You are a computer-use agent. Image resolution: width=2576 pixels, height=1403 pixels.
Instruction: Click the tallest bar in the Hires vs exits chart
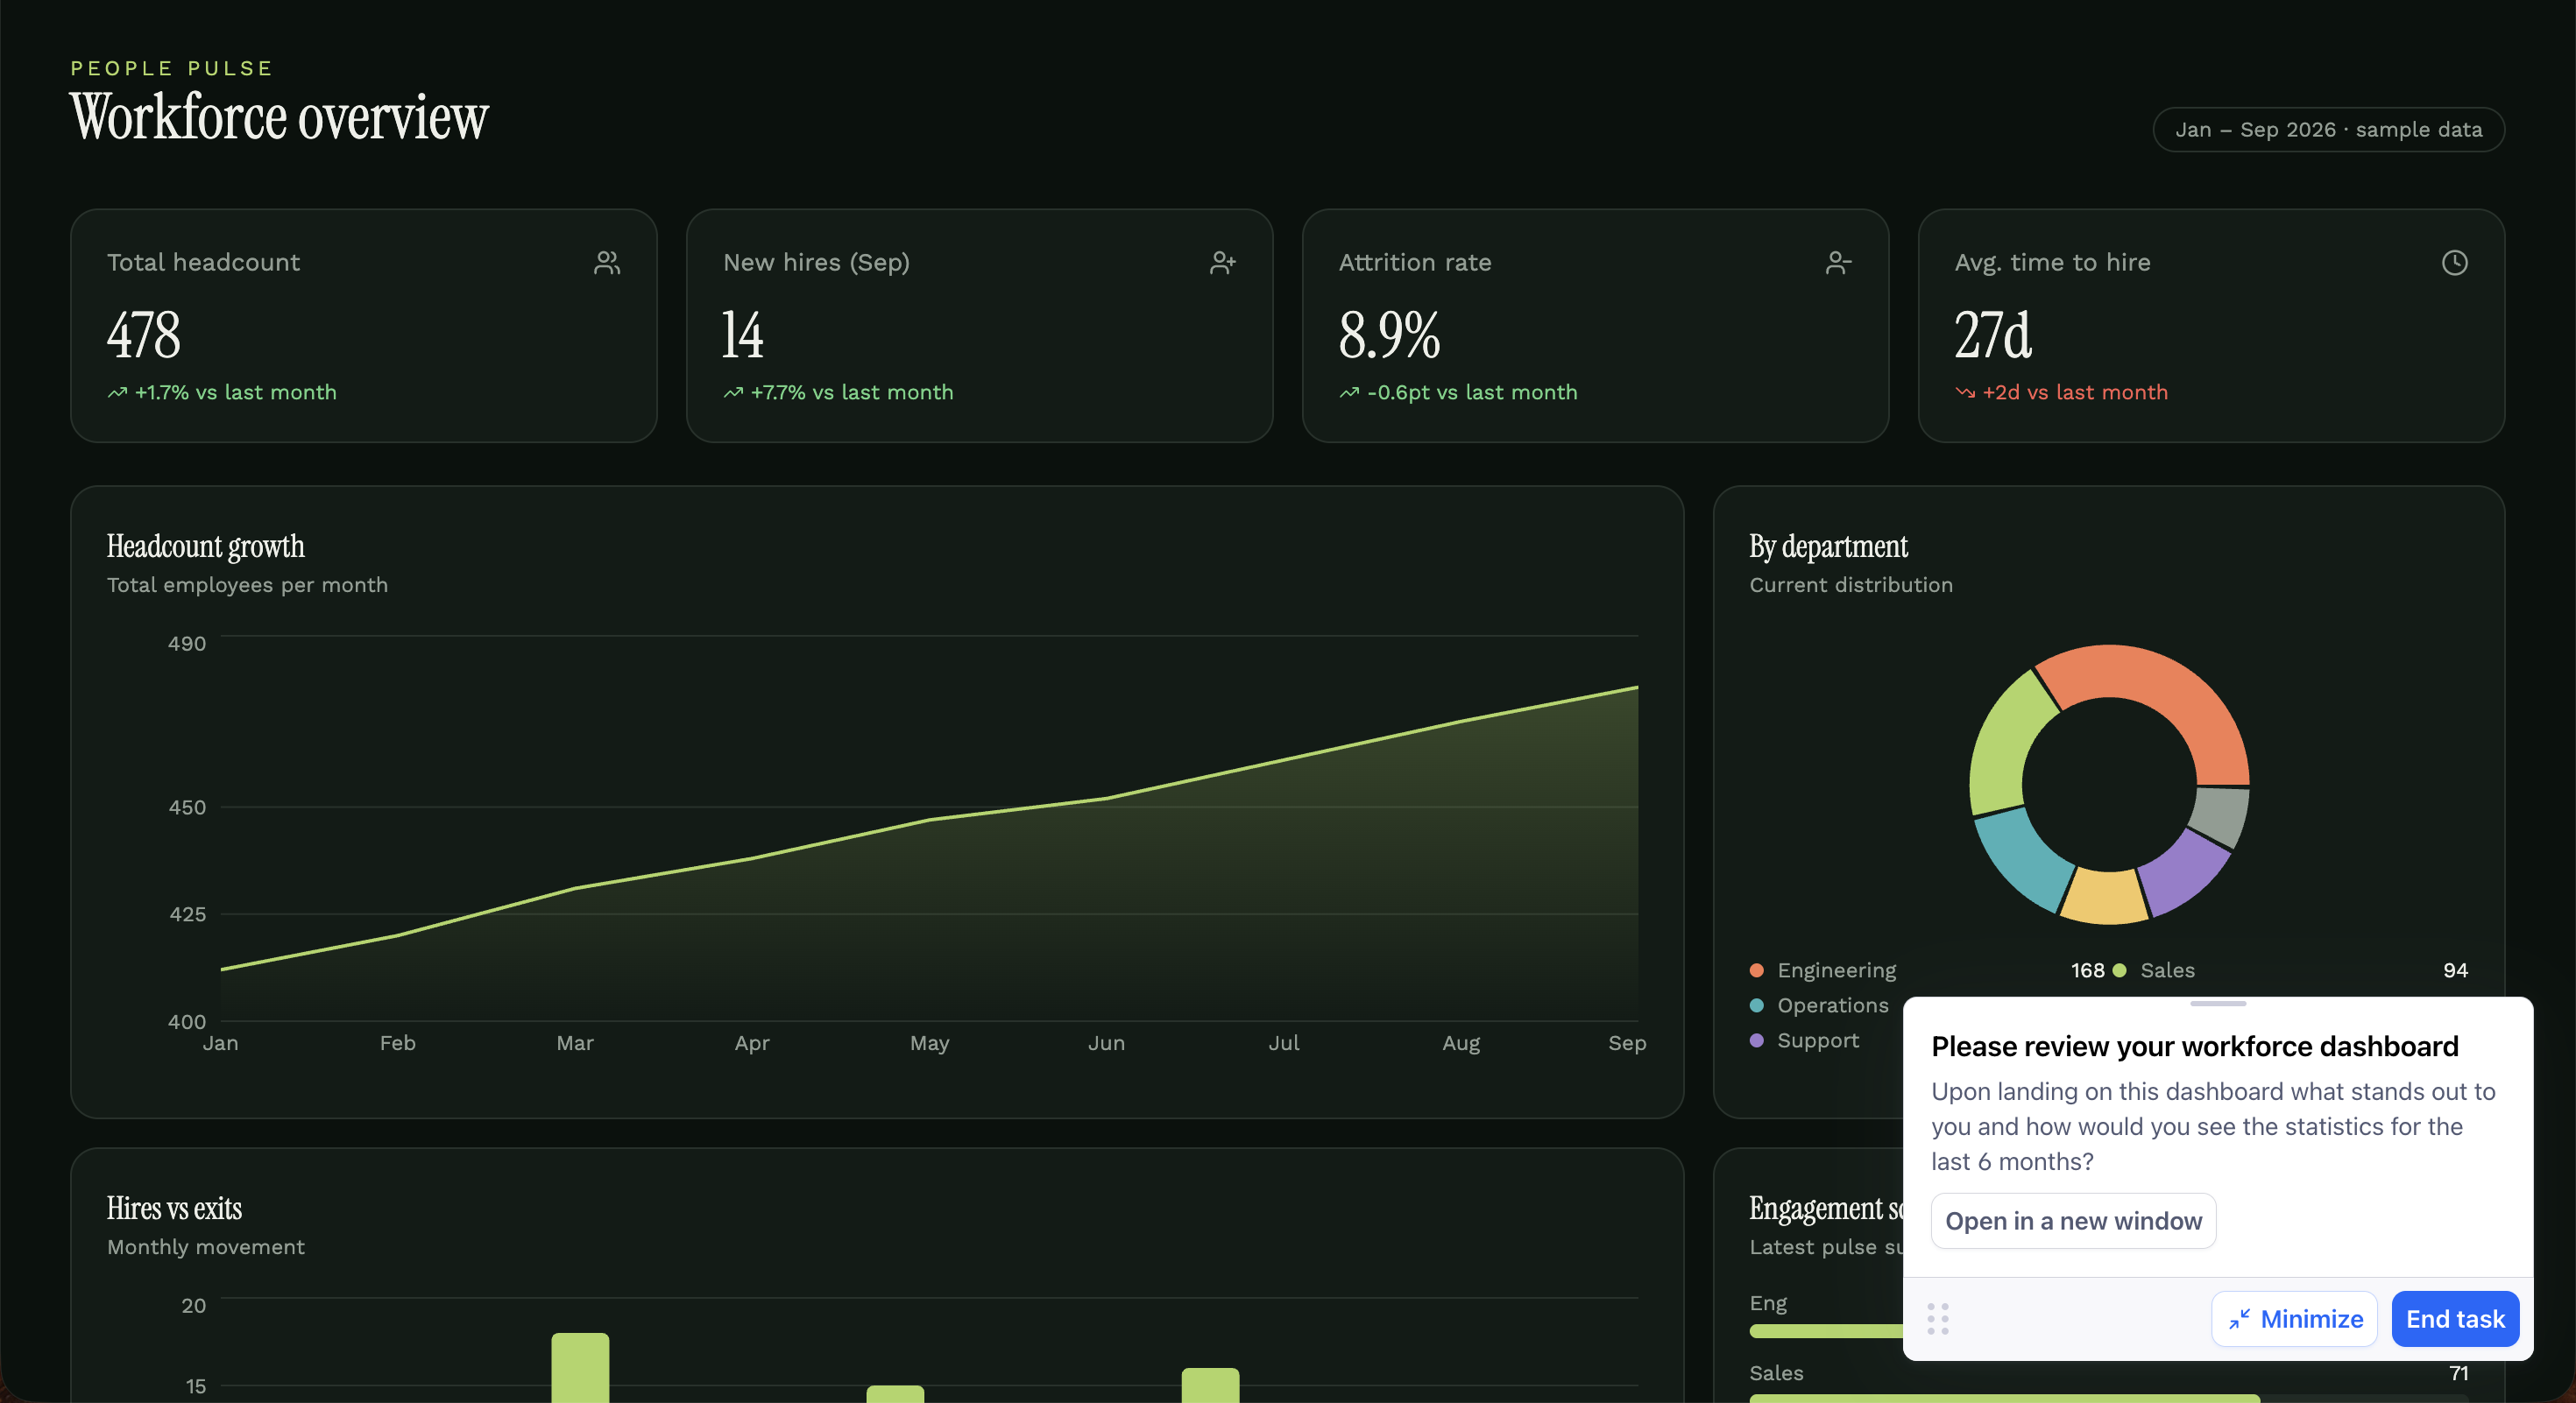[x=580, y=1367]
